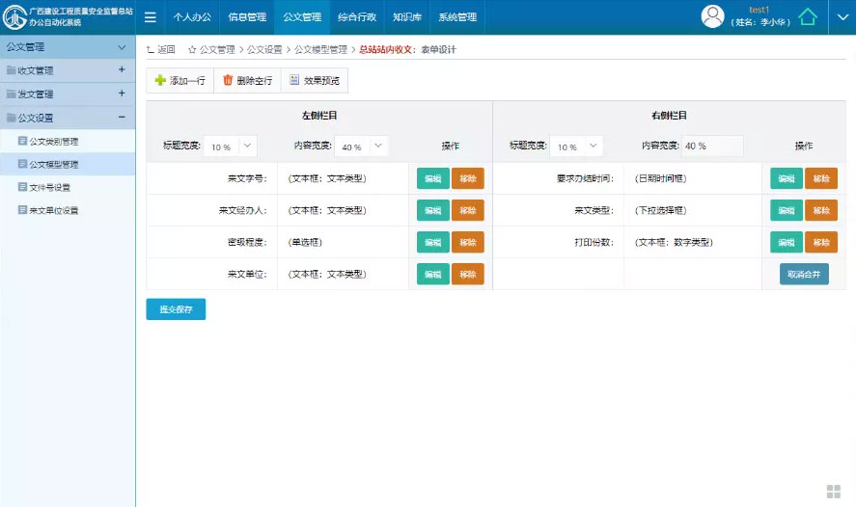
Task: Click the right 内容宽度 input field
Action: coord(712,147)
